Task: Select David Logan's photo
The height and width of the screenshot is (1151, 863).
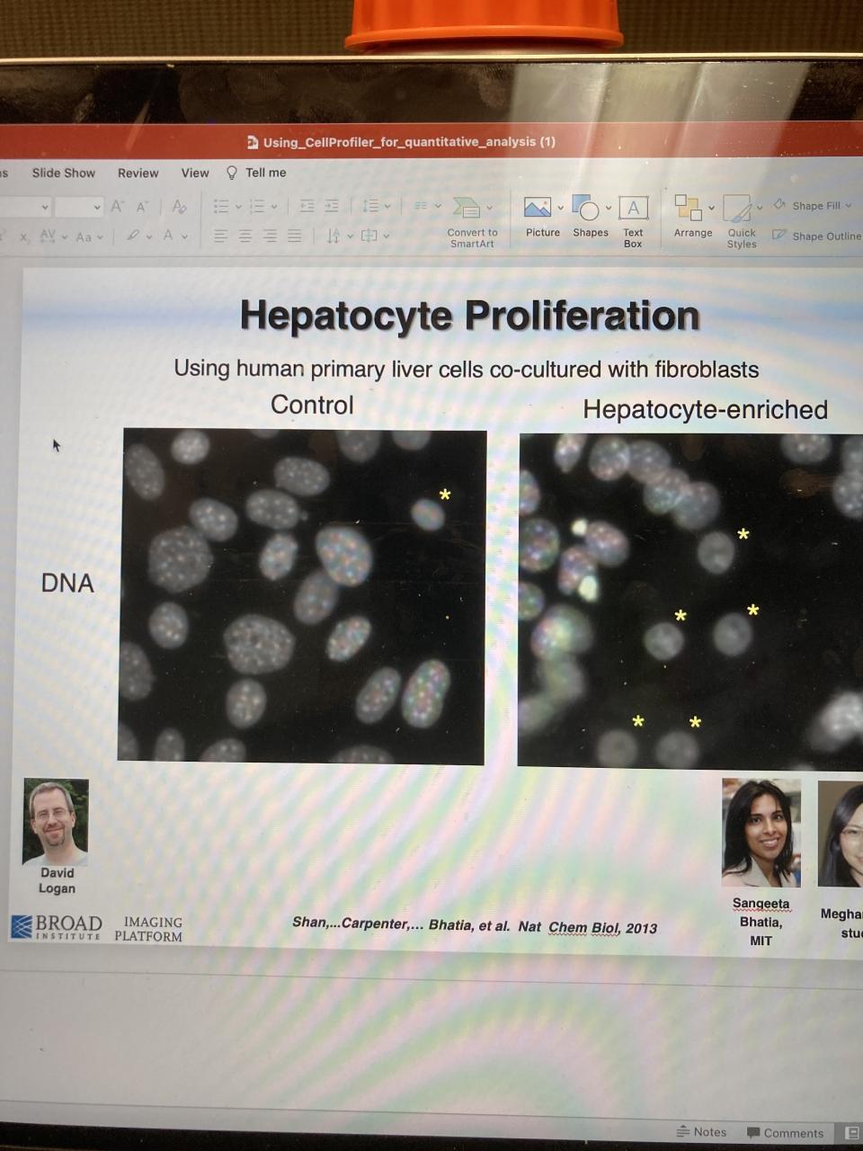Action: (56, 821)
